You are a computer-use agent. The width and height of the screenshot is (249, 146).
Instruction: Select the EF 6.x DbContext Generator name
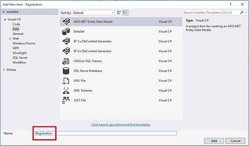pos(92,51)
